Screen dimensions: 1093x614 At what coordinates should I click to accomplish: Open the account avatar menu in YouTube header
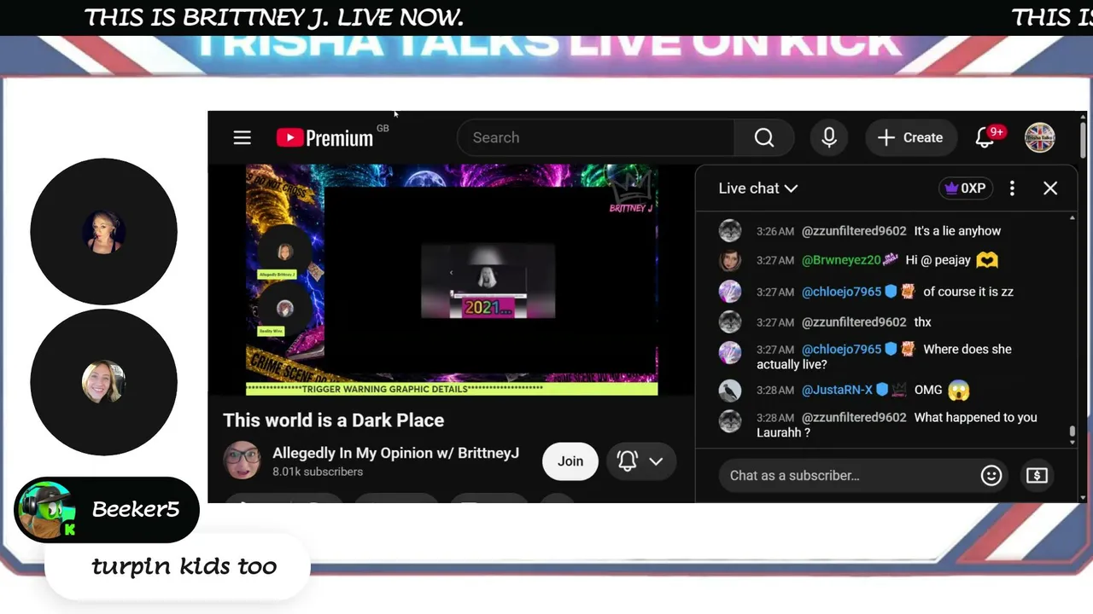pyautogui.click(x=1040, y=137)
